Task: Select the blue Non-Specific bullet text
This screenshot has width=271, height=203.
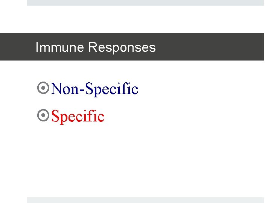Action: click(x=95, y=89)
